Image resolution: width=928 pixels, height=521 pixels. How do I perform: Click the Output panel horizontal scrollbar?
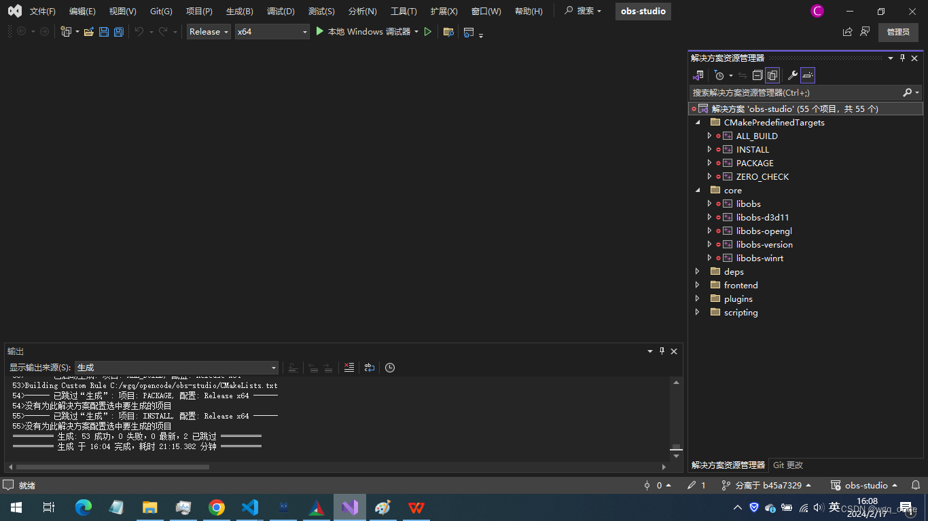coord(113,467)
